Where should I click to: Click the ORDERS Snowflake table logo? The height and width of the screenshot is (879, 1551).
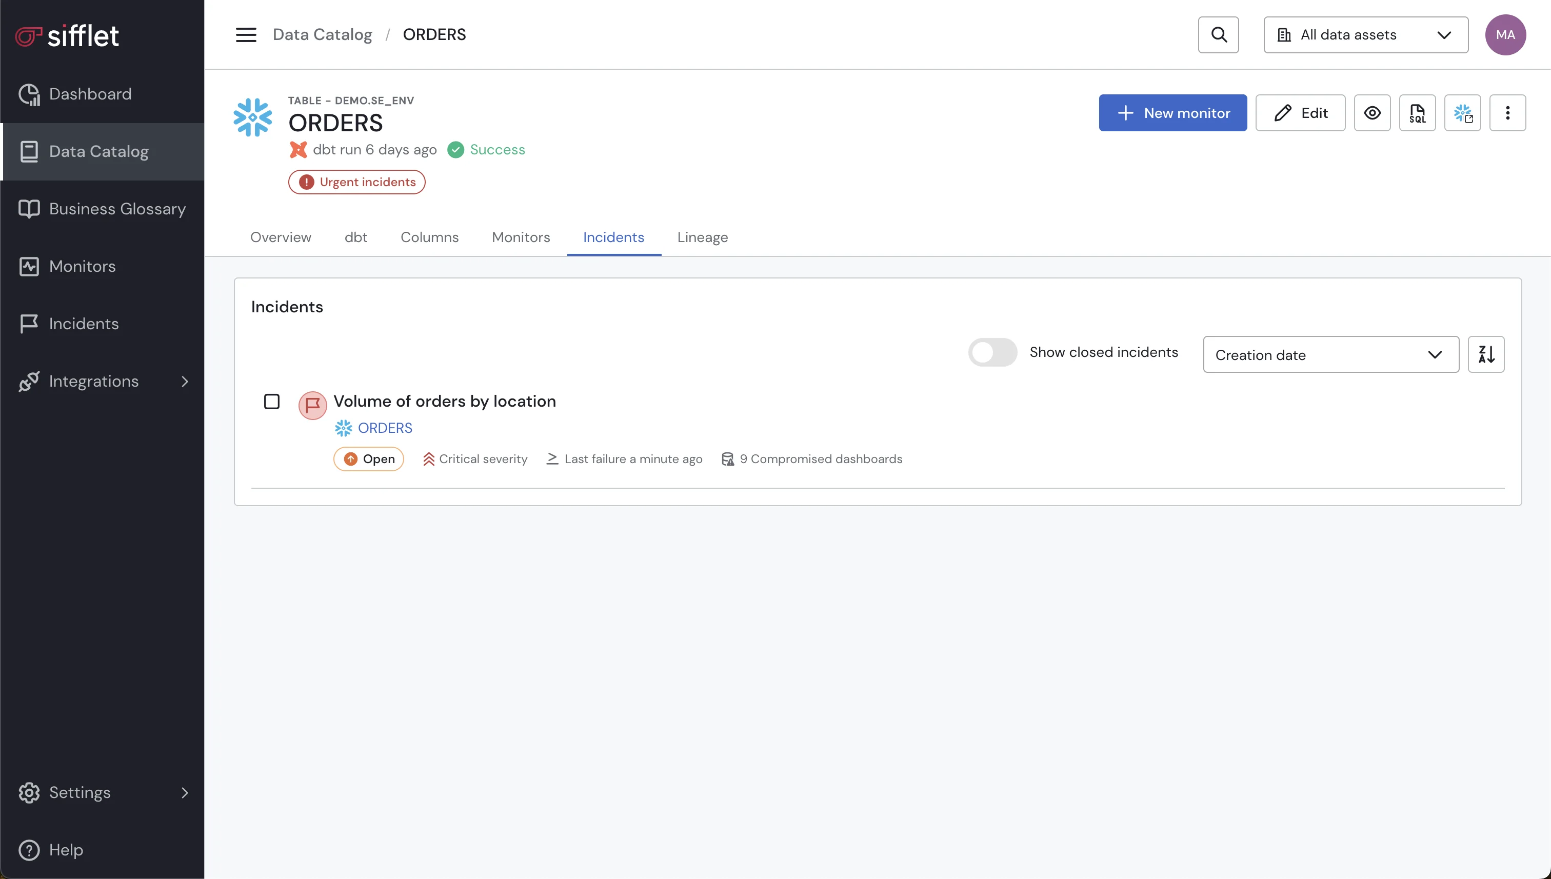click(x=253, y=118)
